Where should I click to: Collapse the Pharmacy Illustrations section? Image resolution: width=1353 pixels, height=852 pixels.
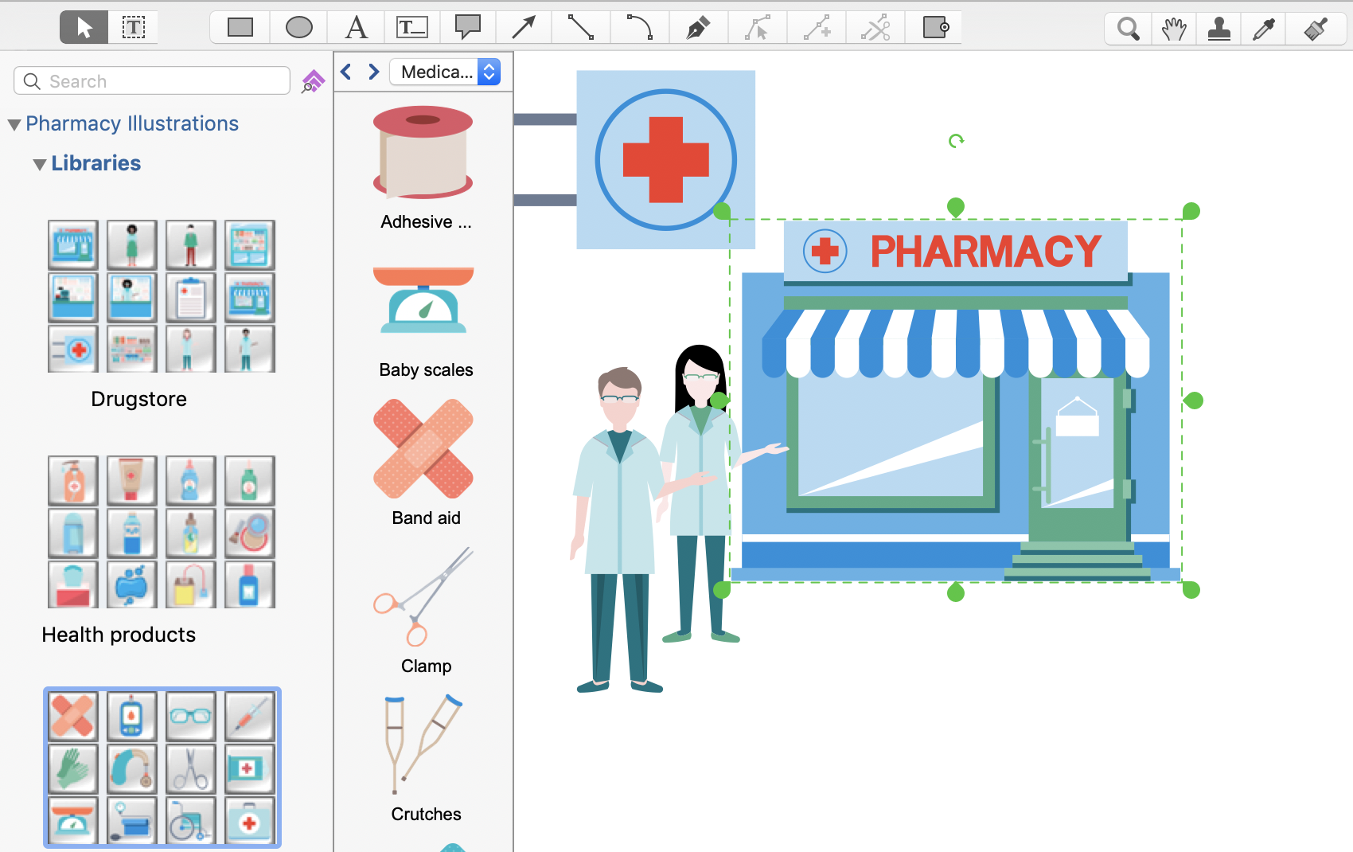click(14, 125)
